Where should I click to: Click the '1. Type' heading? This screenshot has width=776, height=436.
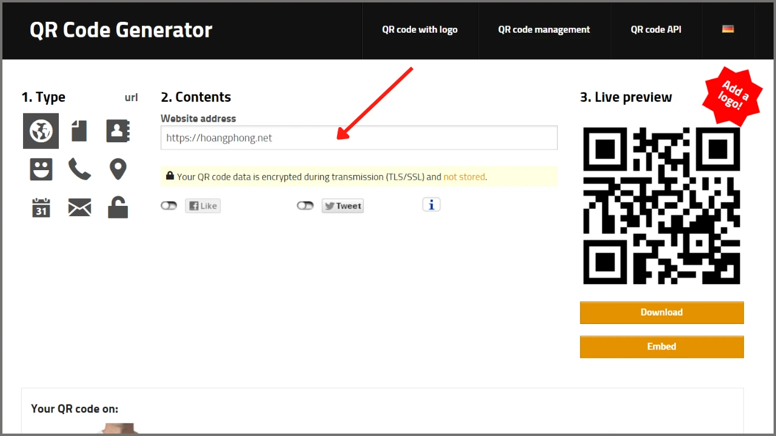click(44, 97)
